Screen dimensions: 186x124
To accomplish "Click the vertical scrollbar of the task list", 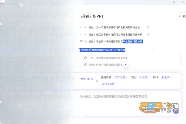I will [x=181, y=59].
